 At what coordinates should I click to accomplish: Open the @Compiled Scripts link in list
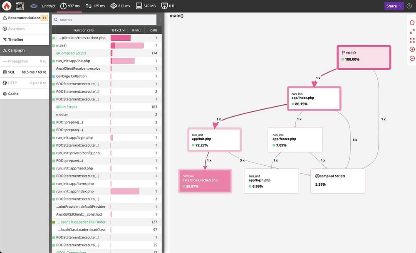click(71, 53)
